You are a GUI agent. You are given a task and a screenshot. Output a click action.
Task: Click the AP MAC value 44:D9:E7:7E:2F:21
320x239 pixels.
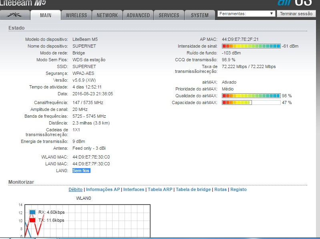(x=240, y=39)
